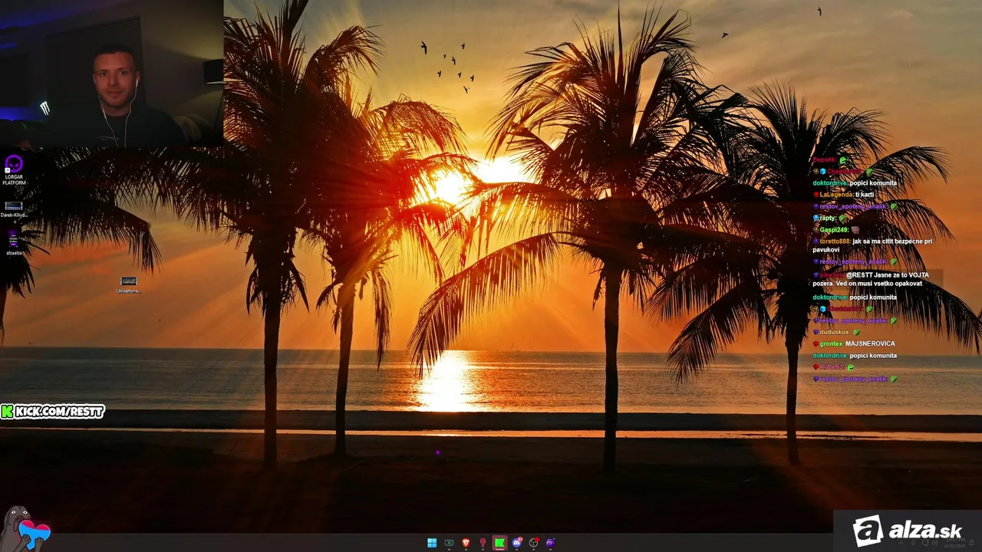
Task: Click the green X icon next to Start
Action: point(449,543)
